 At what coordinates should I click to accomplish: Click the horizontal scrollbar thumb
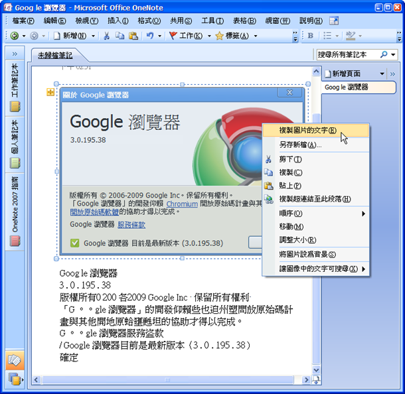coord(168,380)
